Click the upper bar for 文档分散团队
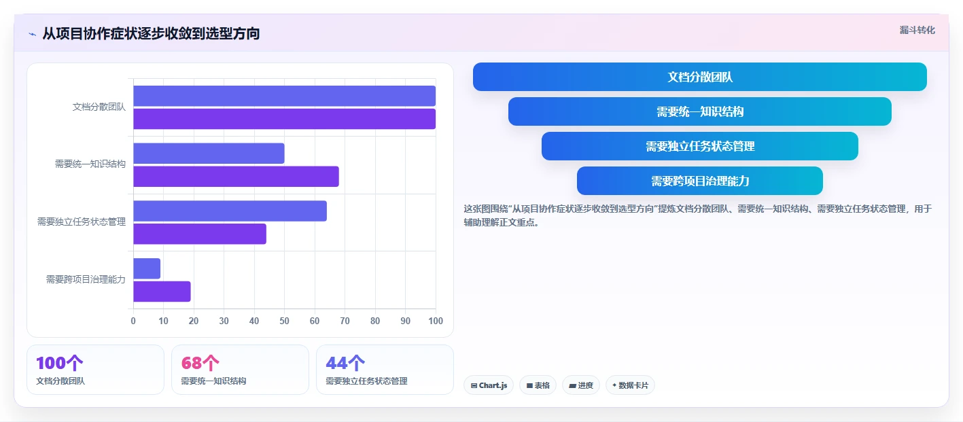The image size is (963, 422). [284, 96]
